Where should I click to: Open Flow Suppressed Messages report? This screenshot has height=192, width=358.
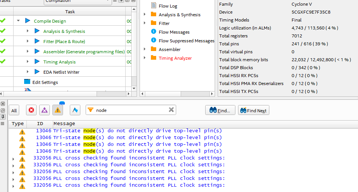click(186, 41)
